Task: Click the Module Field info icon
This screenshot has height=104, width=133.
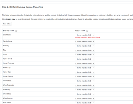Action: click(x=87, y=31)
